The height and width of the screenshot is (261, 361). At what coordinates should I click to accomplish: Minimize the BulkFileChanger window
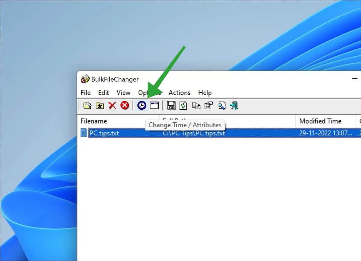355,79
